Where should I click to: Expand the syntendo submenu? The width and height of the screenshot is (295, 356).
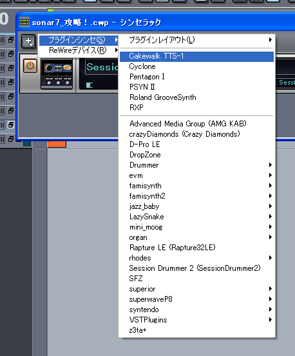point(197,310)
